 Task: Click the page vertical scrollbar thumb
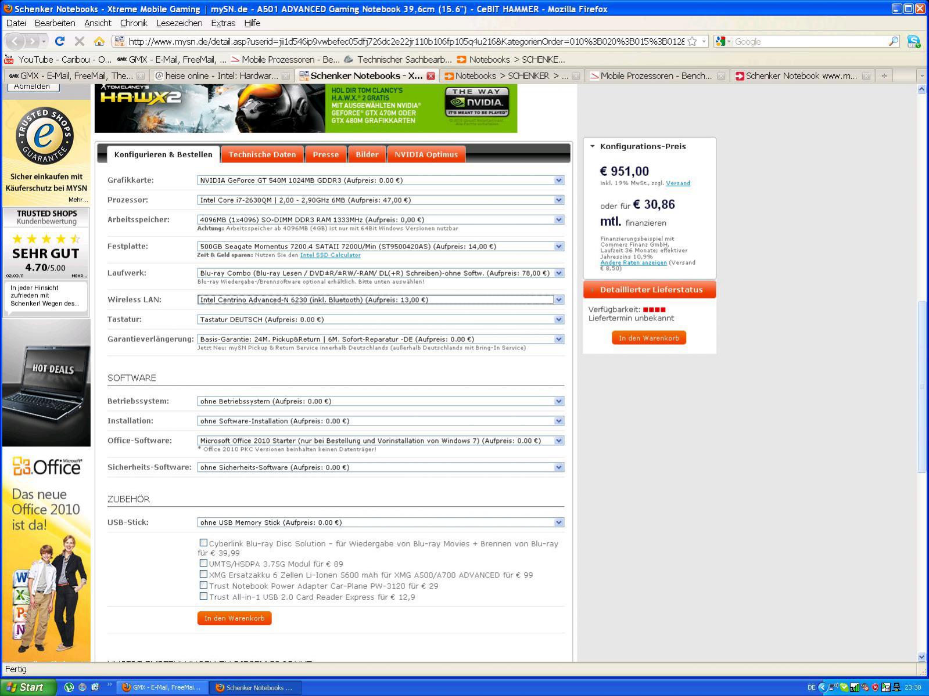921,386
